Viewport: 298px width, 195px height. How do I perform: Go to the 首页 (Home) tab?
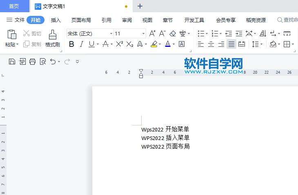[x=14, y=6]
